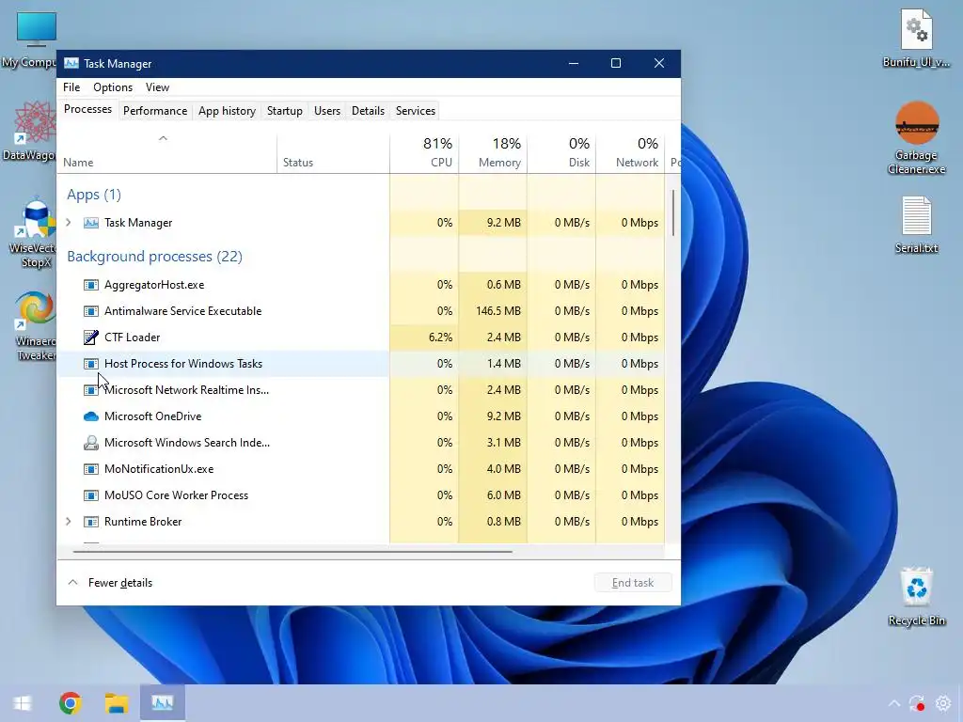
Task: Show hidden system tray icons chevron
Action: point(893,703)
